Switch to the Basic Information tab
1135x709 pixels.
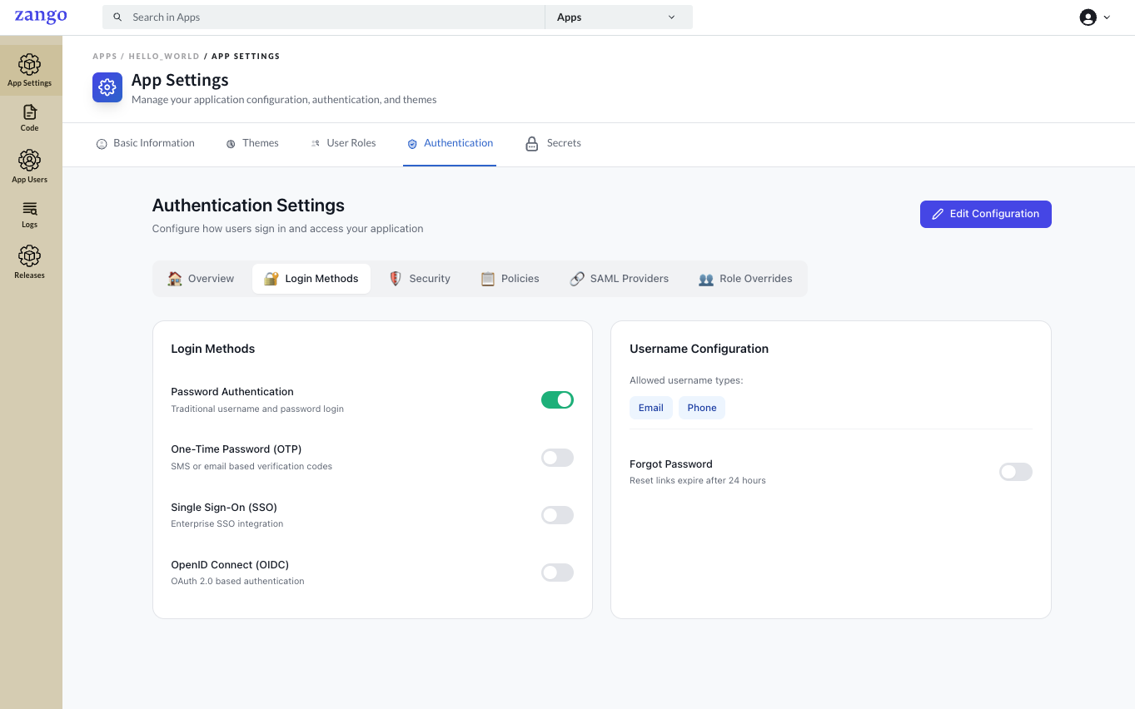click(x=146, y=143)
